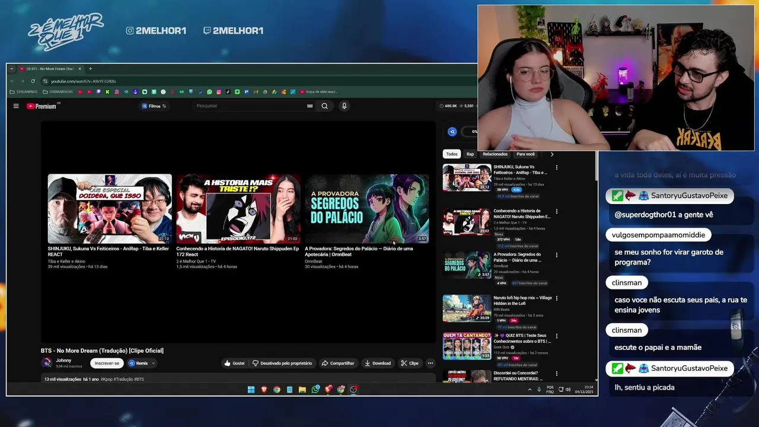759x427 pixels.
Task: Open options for SHINJUKU Sukuna sidebar video
Action: [x=556, y=168]
